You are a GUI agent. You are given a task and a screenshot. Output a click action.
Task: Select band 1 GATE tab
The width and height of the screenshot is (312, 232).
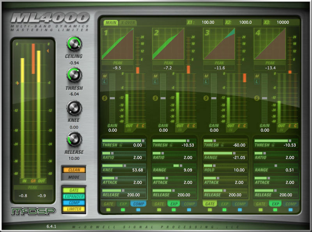pyautogui.click(x=108, y=204)
